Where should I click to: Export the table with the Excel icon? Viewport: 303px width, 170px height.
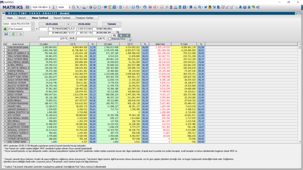click(13, 34)
